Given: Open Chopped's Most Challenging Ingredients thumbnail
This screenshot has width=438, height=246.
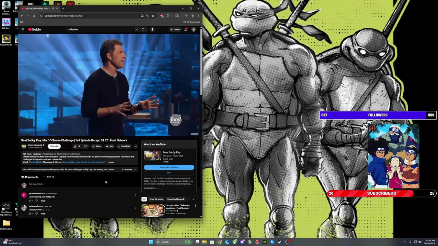Looking at the screenshot, I should (x=153, y=210).
